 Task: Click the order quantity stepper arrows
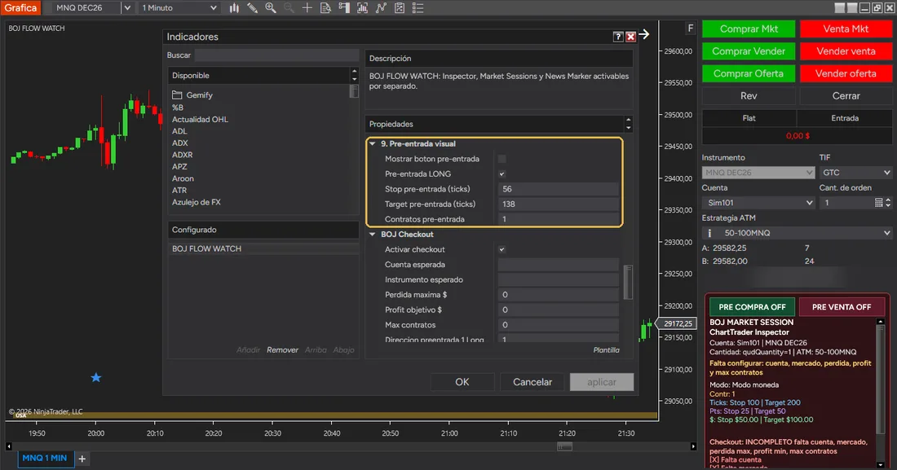click(888, 202)
